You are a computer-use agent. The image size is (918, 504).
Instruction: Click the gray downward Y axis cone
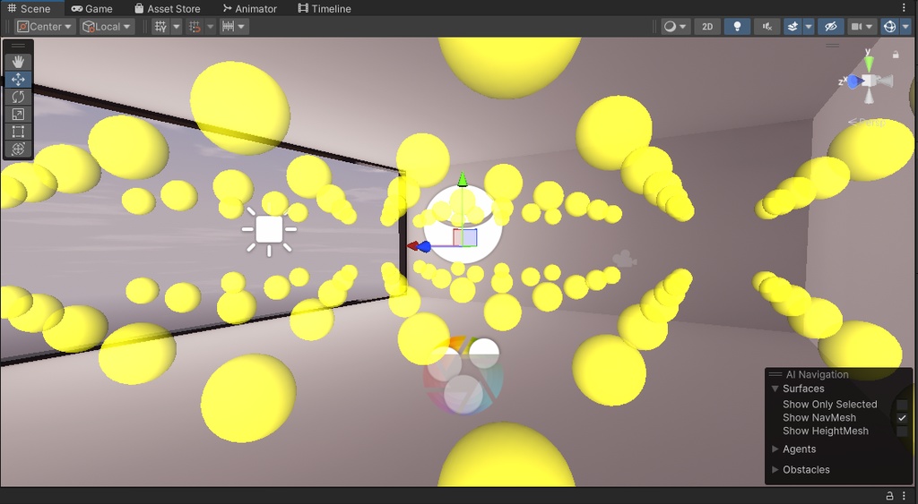click(869, 97)
